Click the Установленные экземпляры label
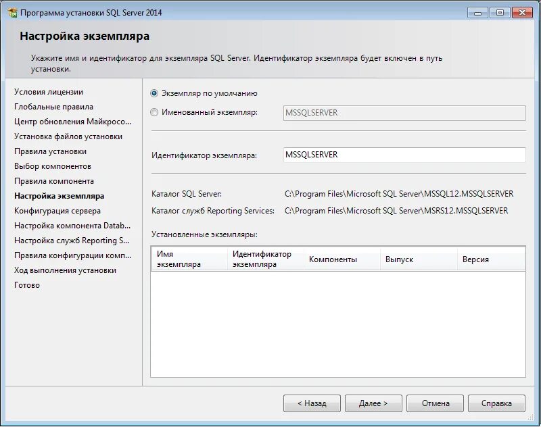The image size is (541, 427). pos(204,234)
